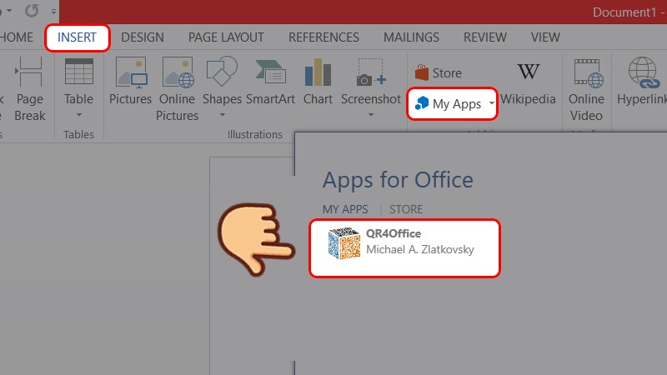Insert a Page Break
The image size is (667, 375).
coord(30,89)
